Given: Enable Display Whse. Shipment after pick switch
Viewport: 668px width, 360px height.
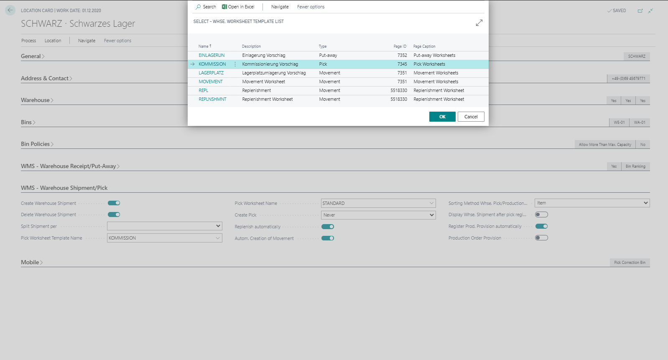Looking at the screenshot, I should tap(541, 215).
